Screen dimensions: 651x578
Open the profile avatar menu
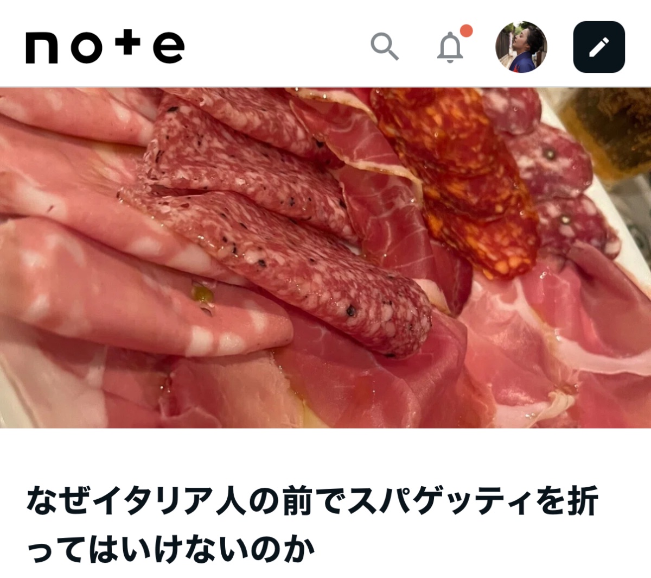(x=521, y=47)
